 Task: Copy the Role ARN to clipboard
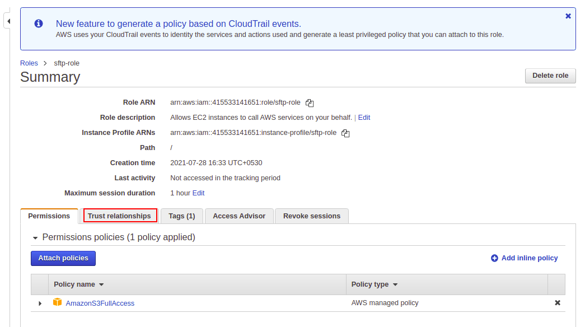(x=310, y=102)
